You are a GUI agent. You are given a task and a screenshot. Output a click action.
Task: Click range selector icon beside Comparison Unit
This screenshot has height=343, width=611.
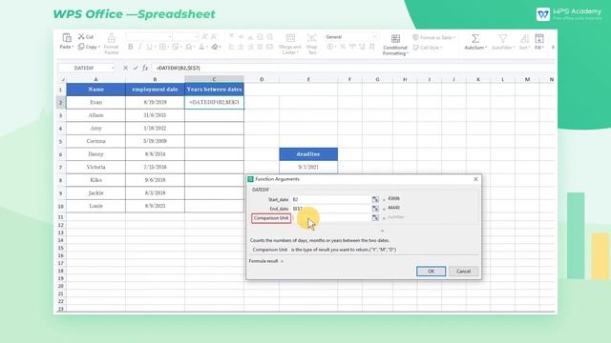point(375,218)
